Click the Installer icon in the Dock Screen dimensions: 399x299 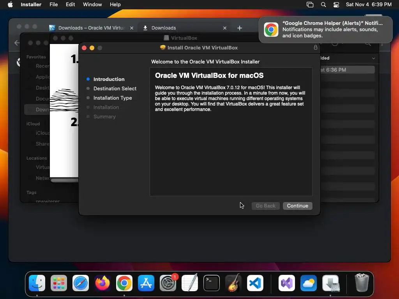(x=330, y=283)
